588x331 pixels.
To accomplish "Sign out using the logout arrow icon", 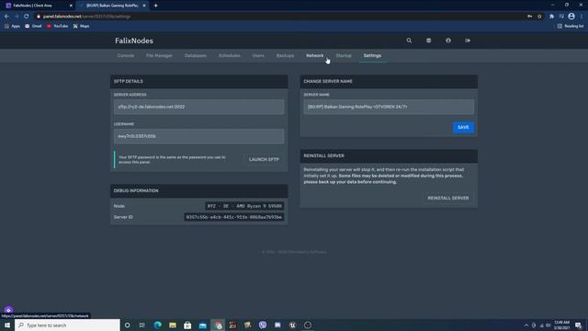I will (x=468, y=40).
